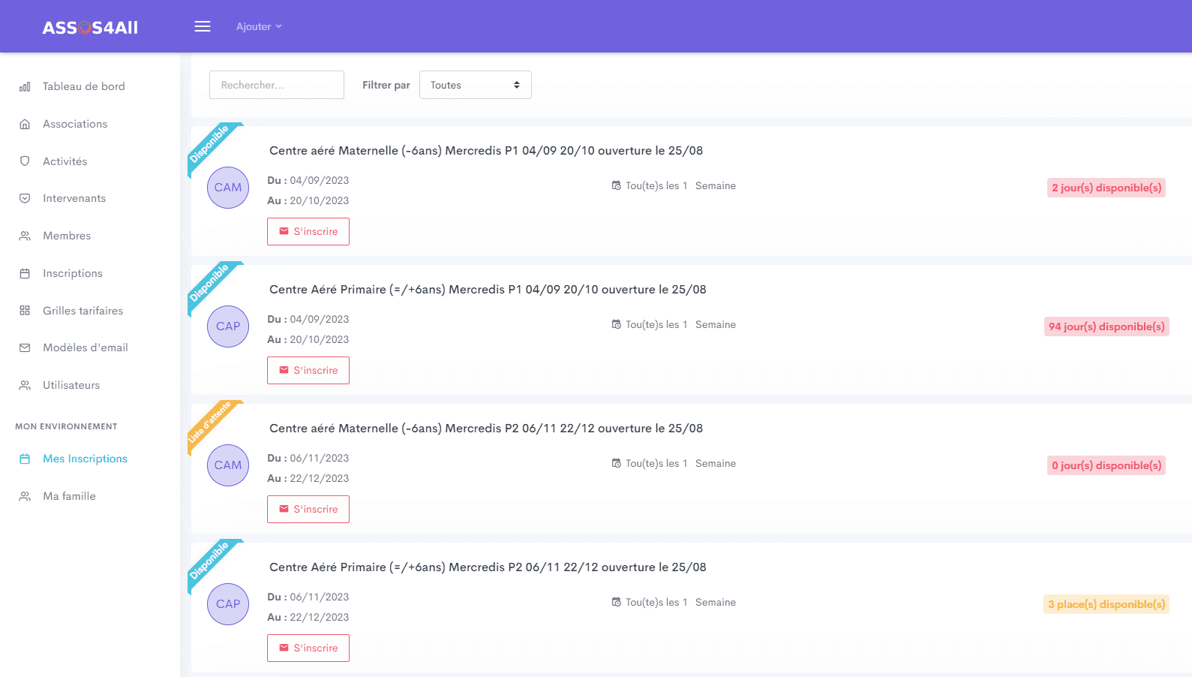Viewport: 1192px width, 677px height.
Task: Open the Membres section
Action: click(67, 236)
